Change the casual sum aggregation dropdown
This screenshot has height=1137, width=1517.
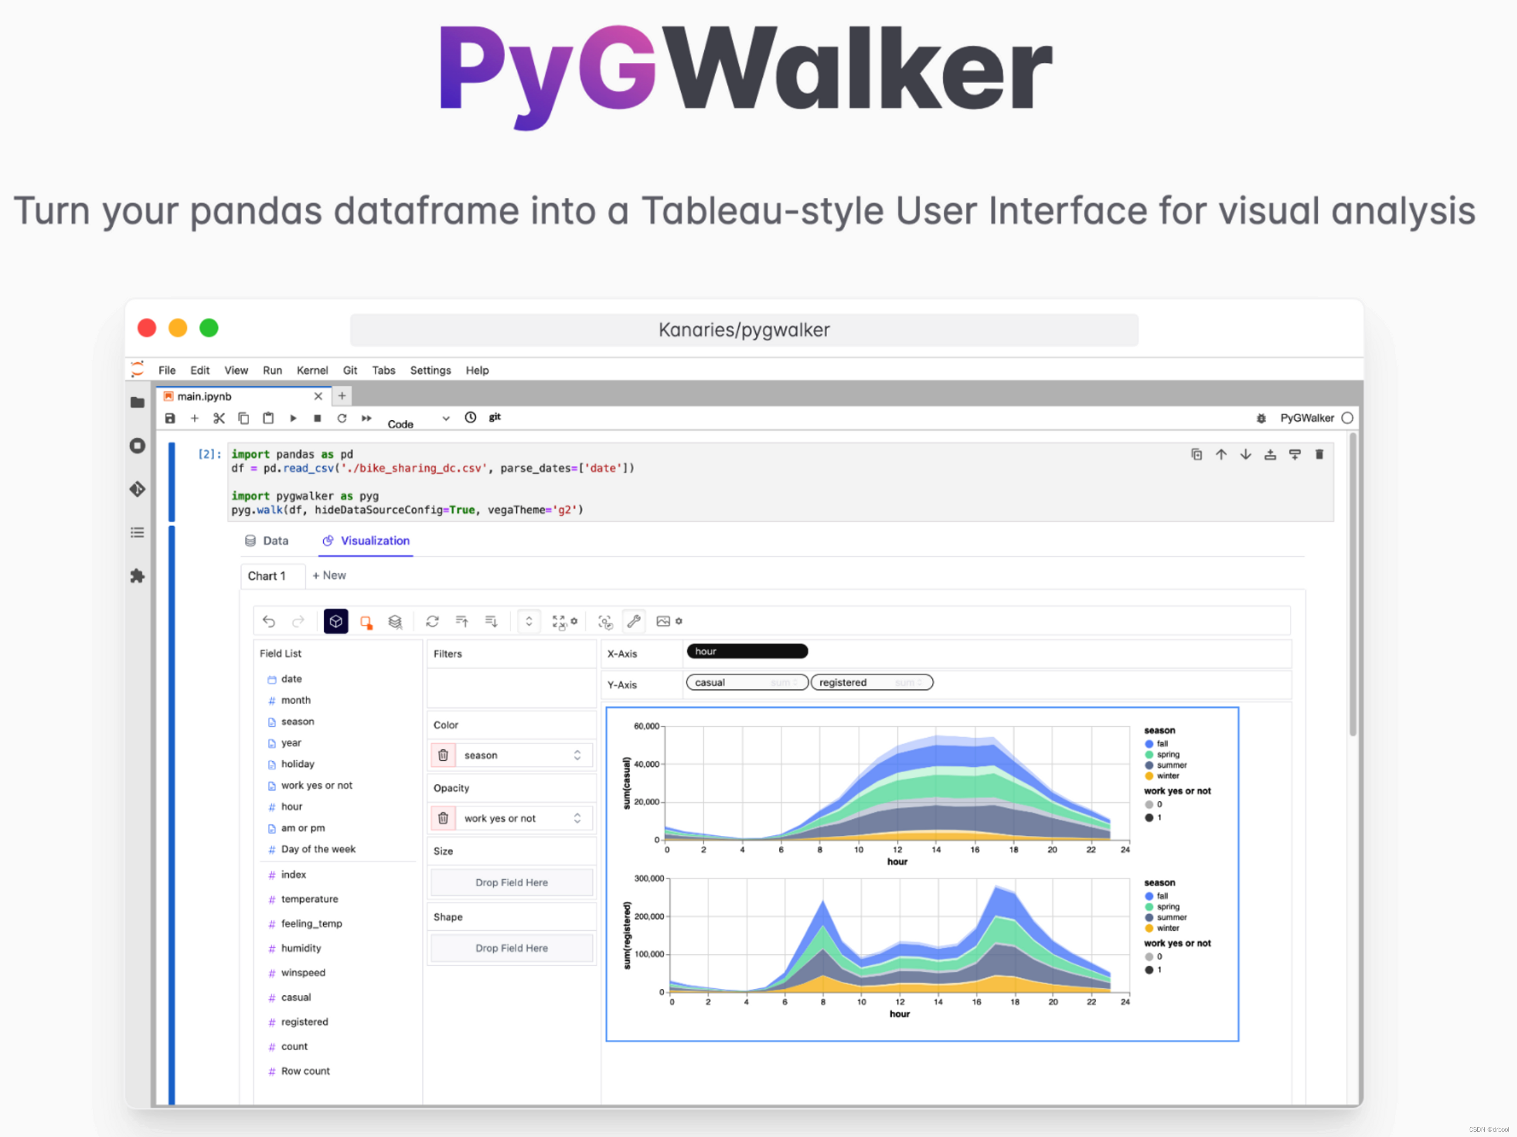(785, 682)
